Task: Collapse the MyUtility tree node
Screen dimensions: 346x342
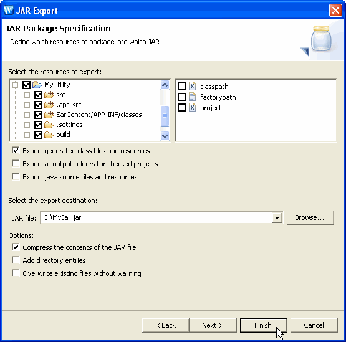Action: click(x=15, y=85)
